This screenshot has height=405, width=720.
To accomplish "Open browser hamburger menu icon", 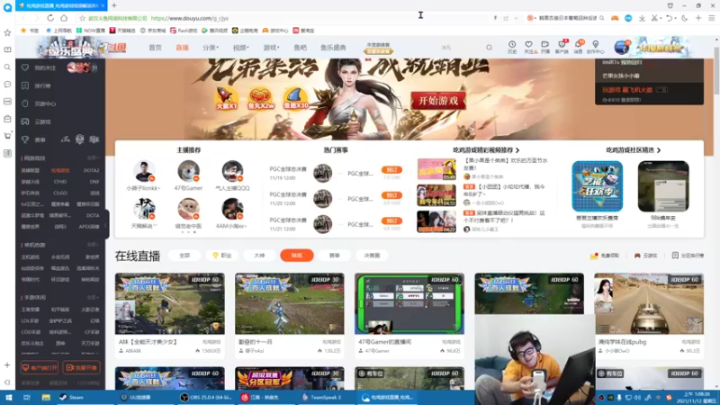I will 712,18.
